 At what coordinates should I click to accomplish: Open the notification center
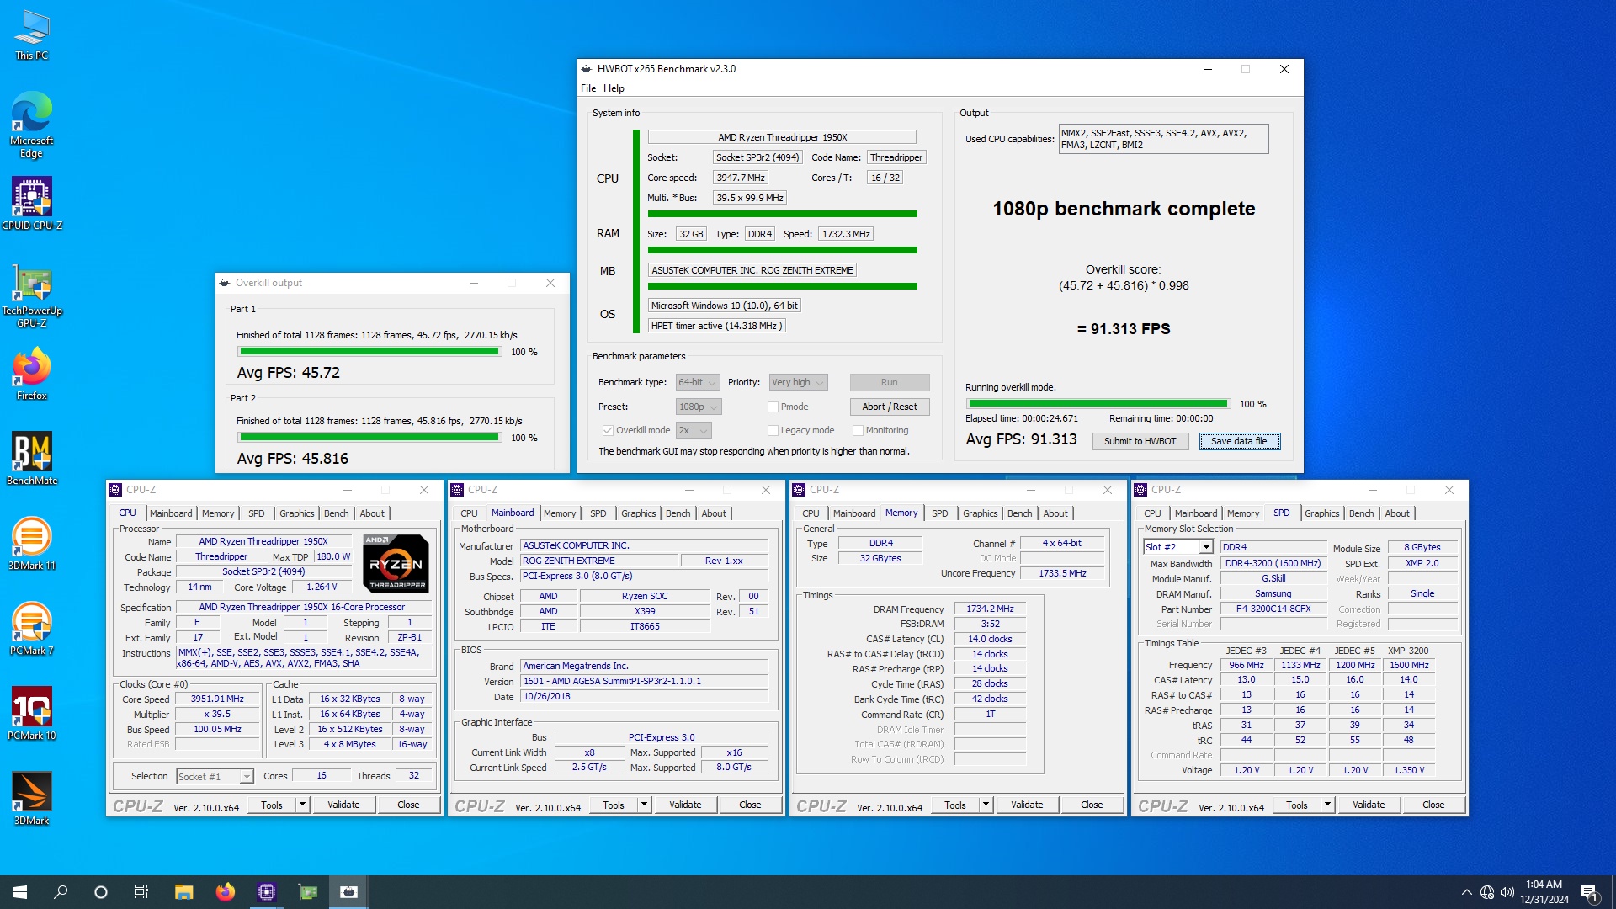pos(1589,892)
